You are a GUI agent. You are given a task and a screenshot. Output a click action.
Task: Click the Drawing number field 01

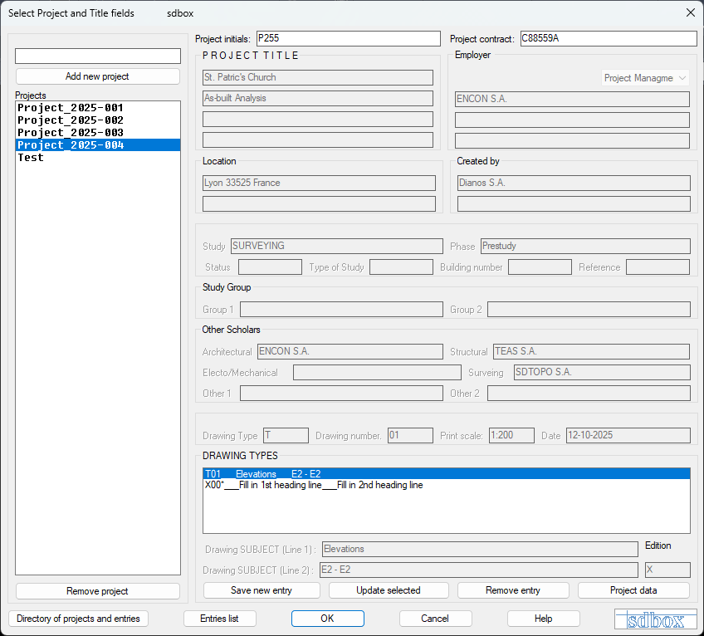click(x=410, y=436)
